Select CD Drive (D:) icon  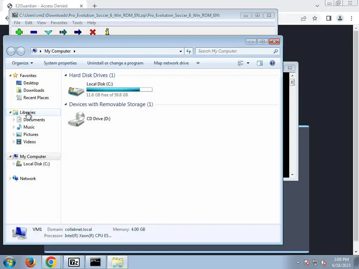[x=76, y=119]
